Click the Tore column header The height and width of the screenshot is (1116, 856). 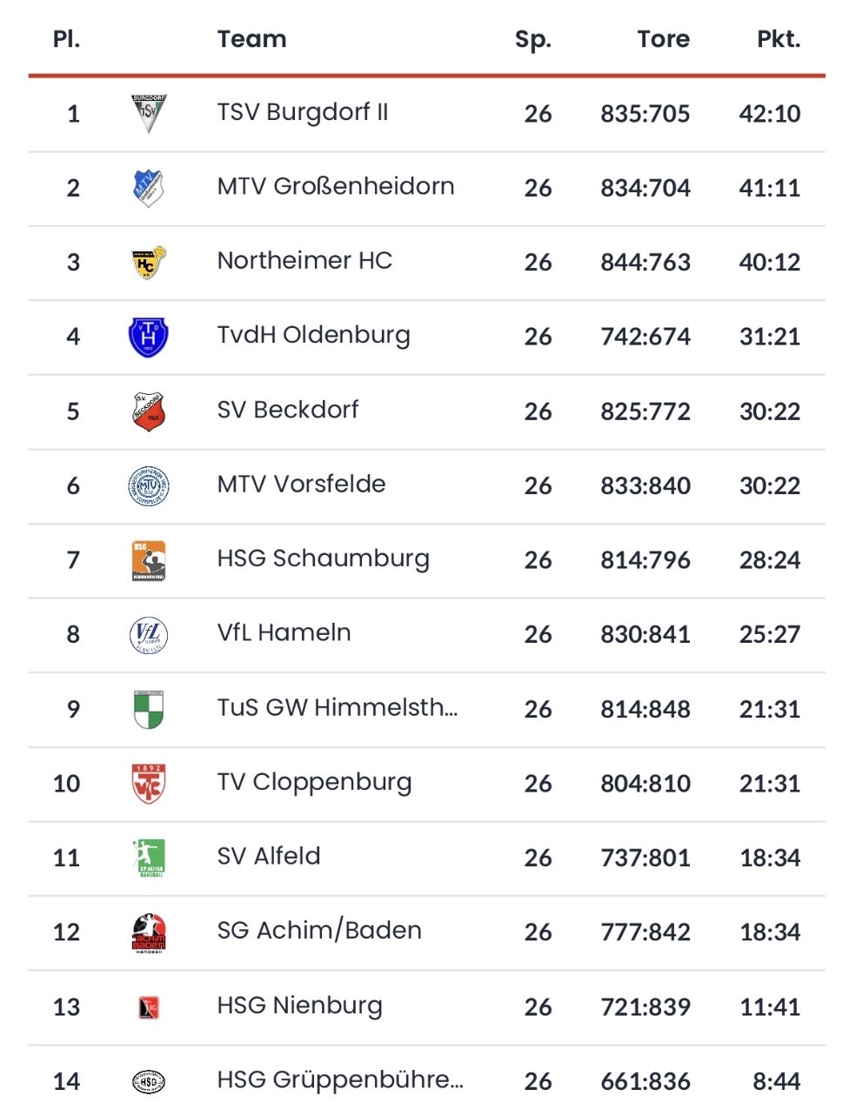(663, 39)
